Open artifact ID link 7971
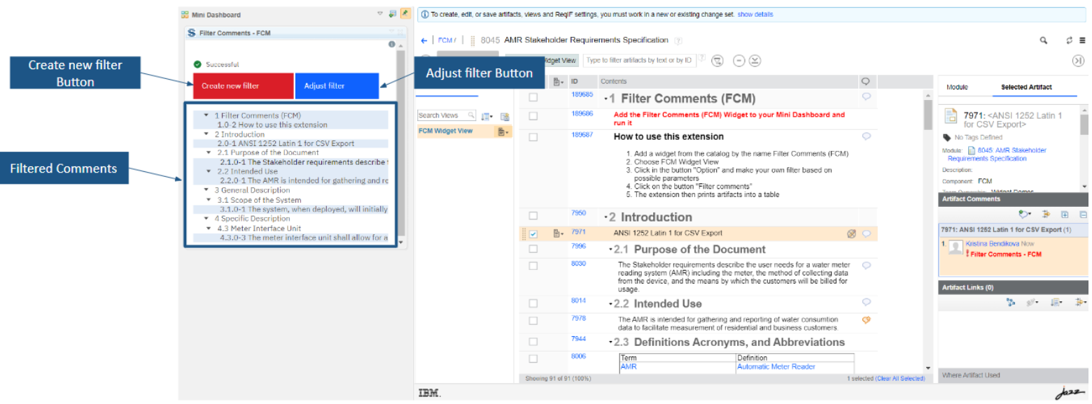 coord(578,231)
